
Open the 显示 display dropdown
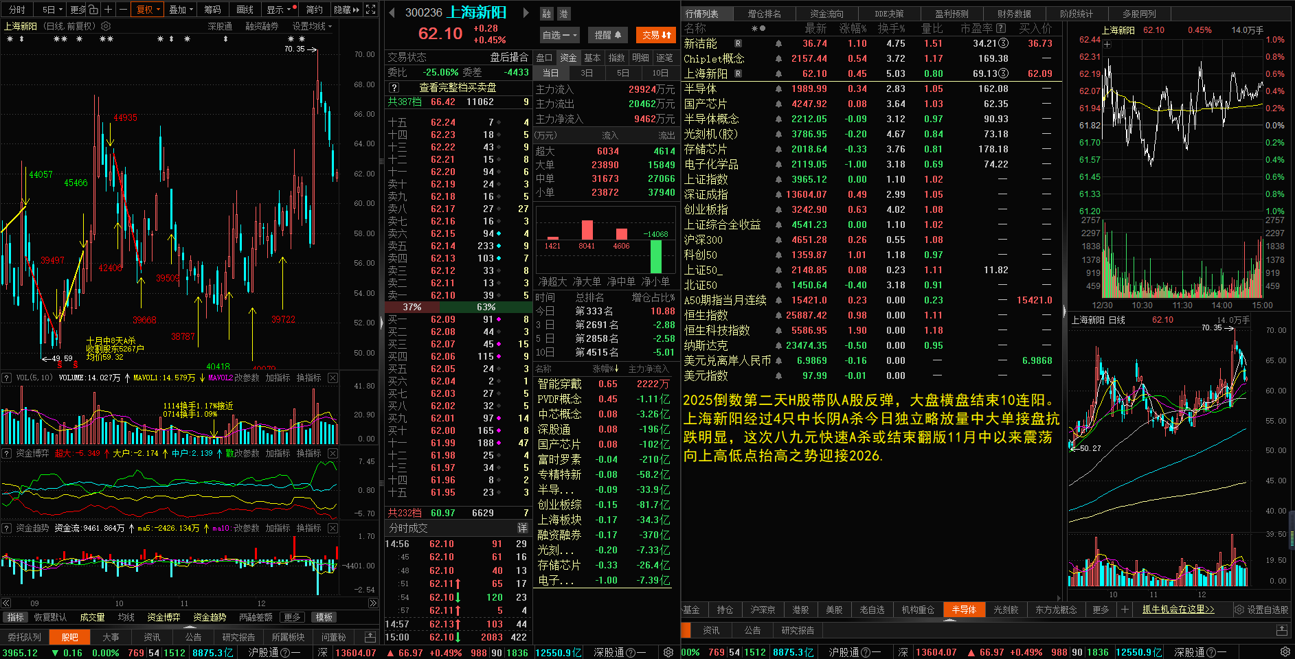click(x=281, y=10)
